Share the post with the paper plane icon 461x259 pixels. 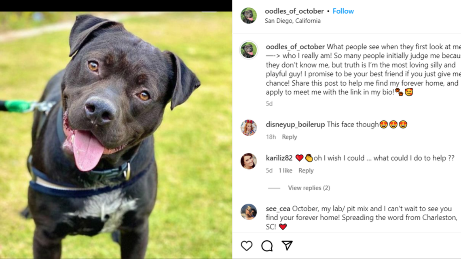pos(286,245)
